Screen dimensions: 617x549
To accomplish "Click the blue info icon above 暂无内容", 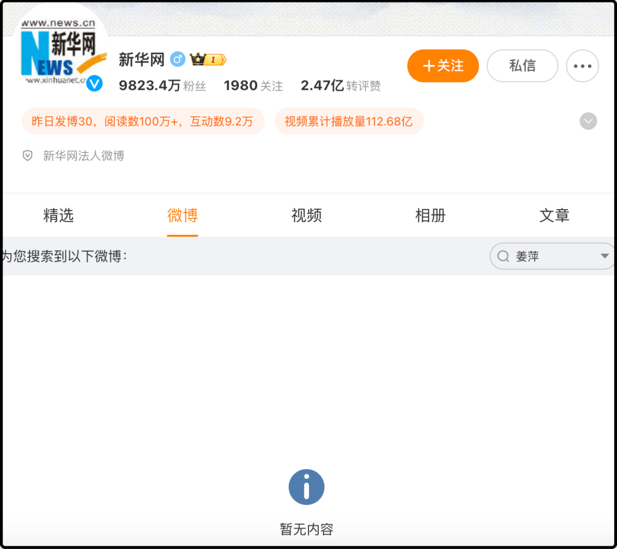I will [x=306, y=487].
